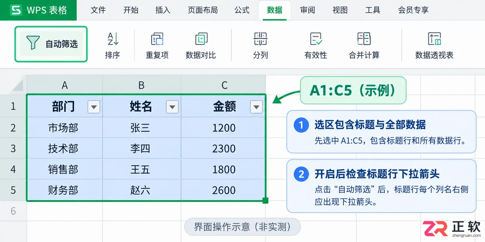Switch to the 开始 tab
The image size is (485, 242).
point(131,10)
